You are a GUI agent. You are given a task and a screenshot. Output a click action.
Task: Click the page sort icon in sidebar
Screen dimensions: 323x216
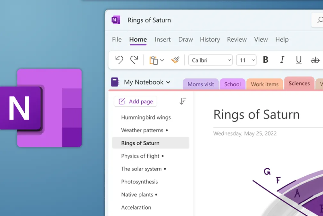(183, 101)
